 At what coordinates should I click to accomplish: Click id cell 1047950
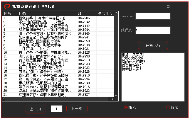click(84, 41)
